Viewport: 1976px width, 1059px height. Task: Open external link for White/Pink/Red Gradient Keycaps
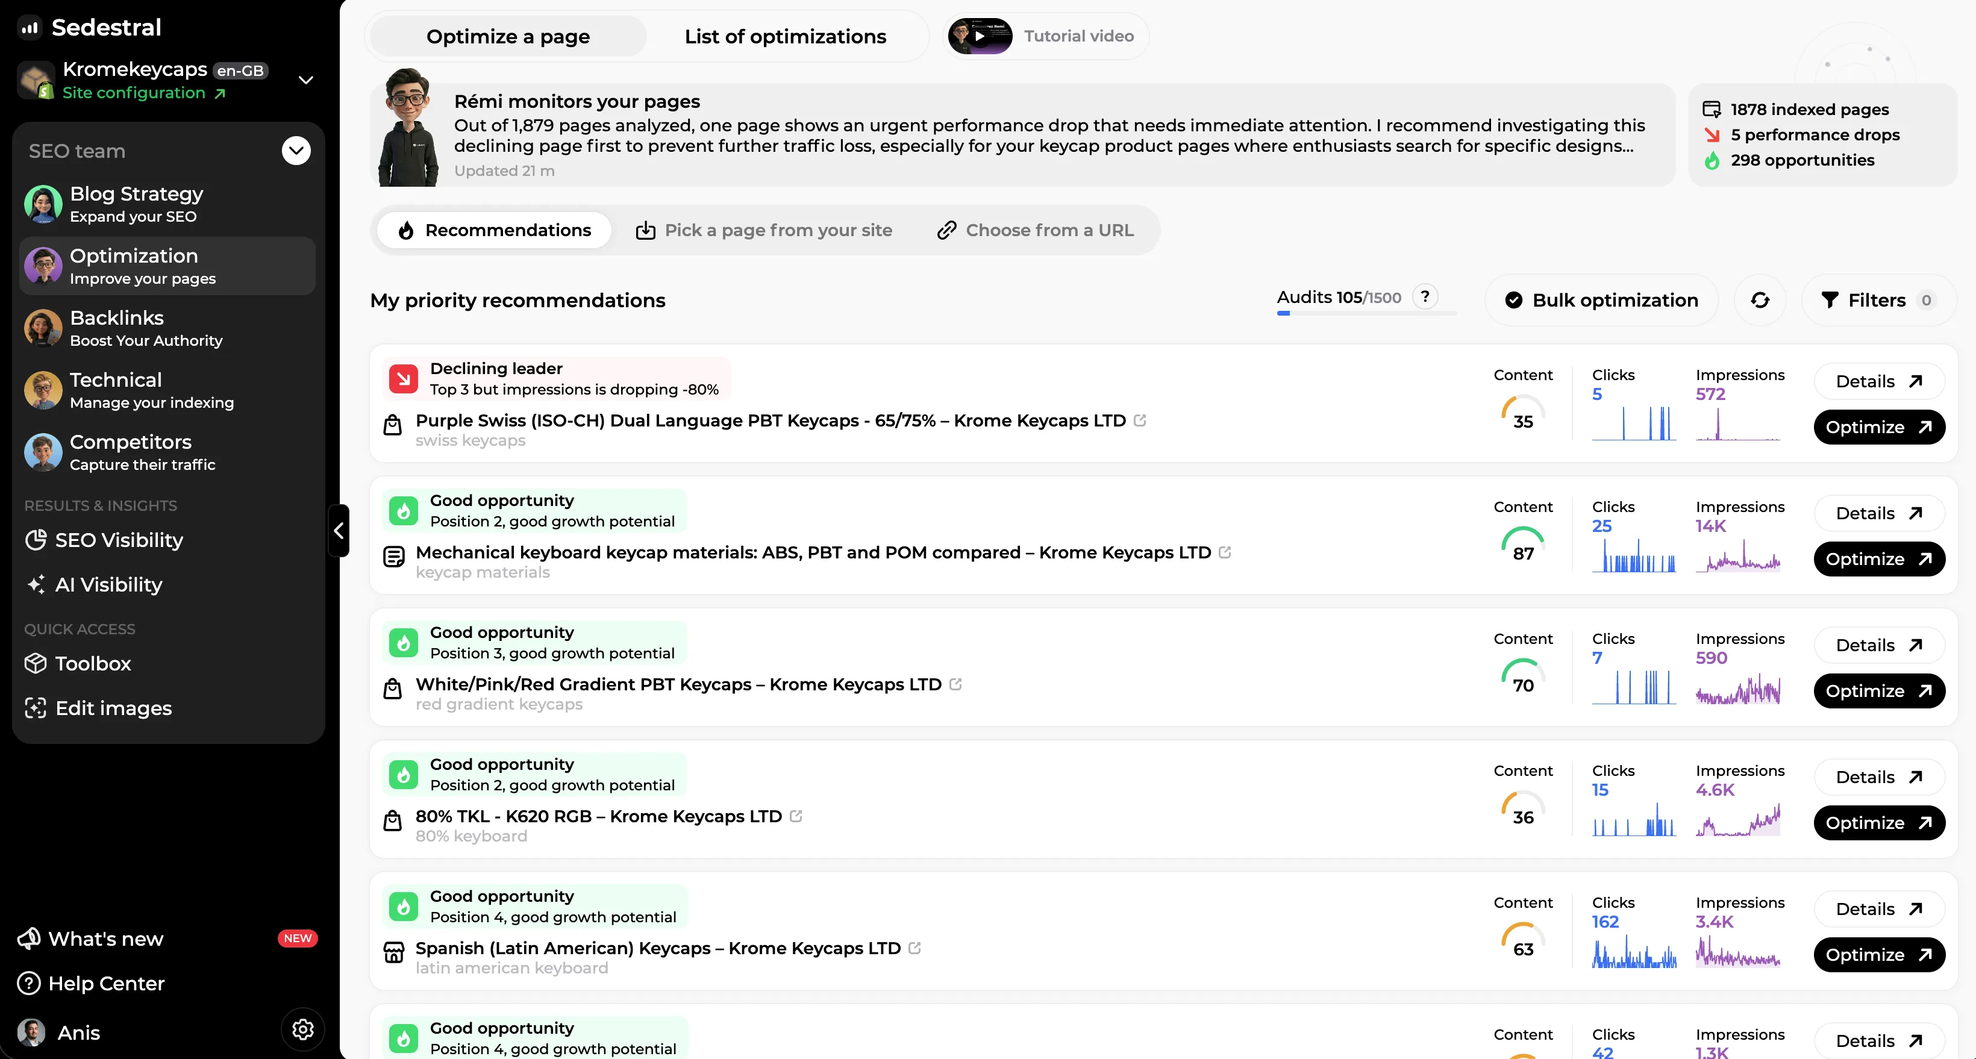[956, 684]
